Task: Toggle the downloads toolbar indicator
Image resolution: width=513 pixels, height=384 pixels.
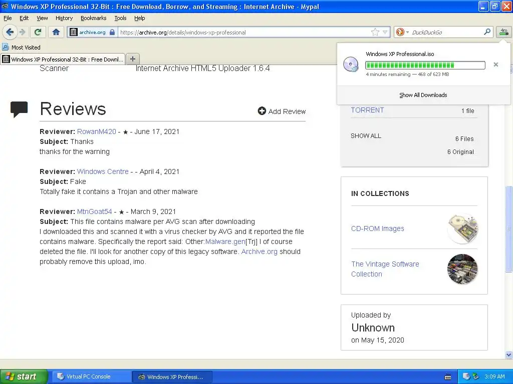Action: 504,32
